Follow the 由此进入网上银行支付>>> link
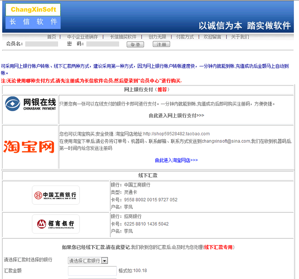The height and width of the screenshot is (279, 299). click(176, 116)
